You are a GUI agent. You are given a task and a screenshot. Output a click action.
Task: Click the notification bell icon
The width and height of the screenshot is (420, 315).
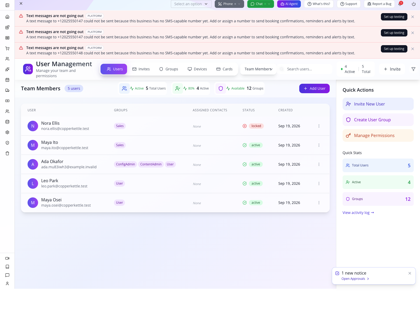pyautogui.click(x=400, y=4)
